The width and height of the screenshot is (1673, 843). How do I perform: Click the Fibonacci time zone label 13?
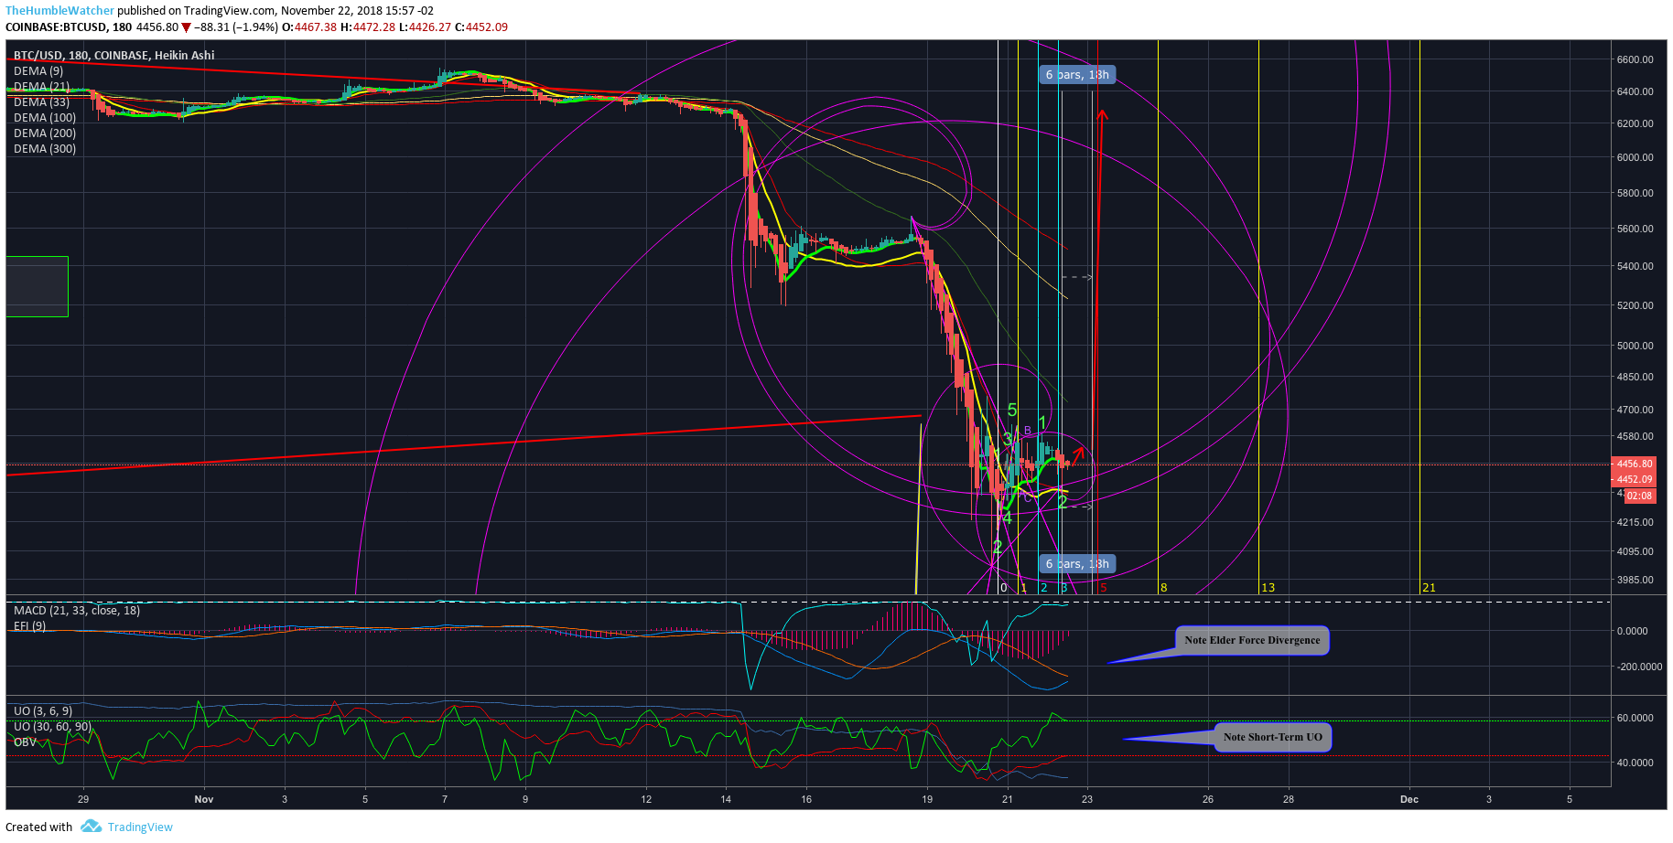(x=1268, y=588)
